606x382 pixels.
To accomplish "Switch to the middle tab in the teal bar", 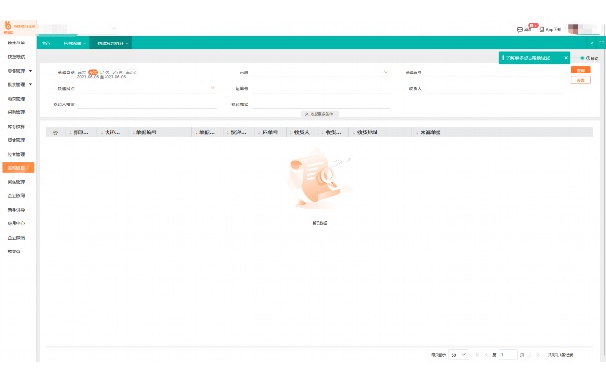I will point(73,44).
